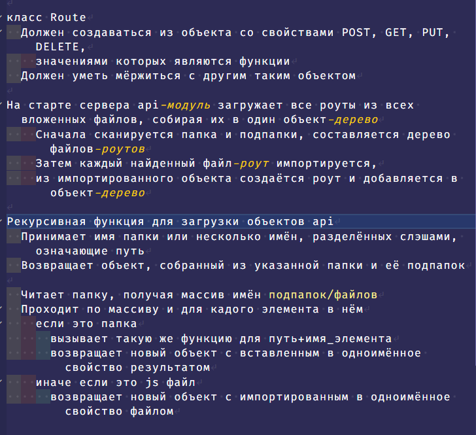
Task: Click "Возвращает объект, собранный" text
Action: point(123,266)
